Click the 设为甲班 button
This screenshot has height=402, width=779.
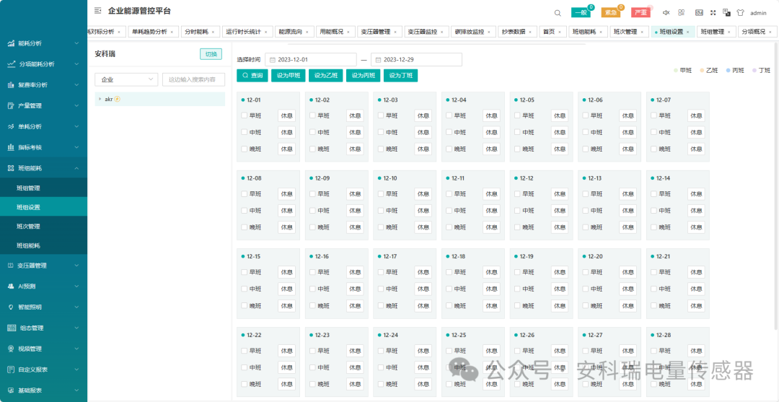[288, 76]
